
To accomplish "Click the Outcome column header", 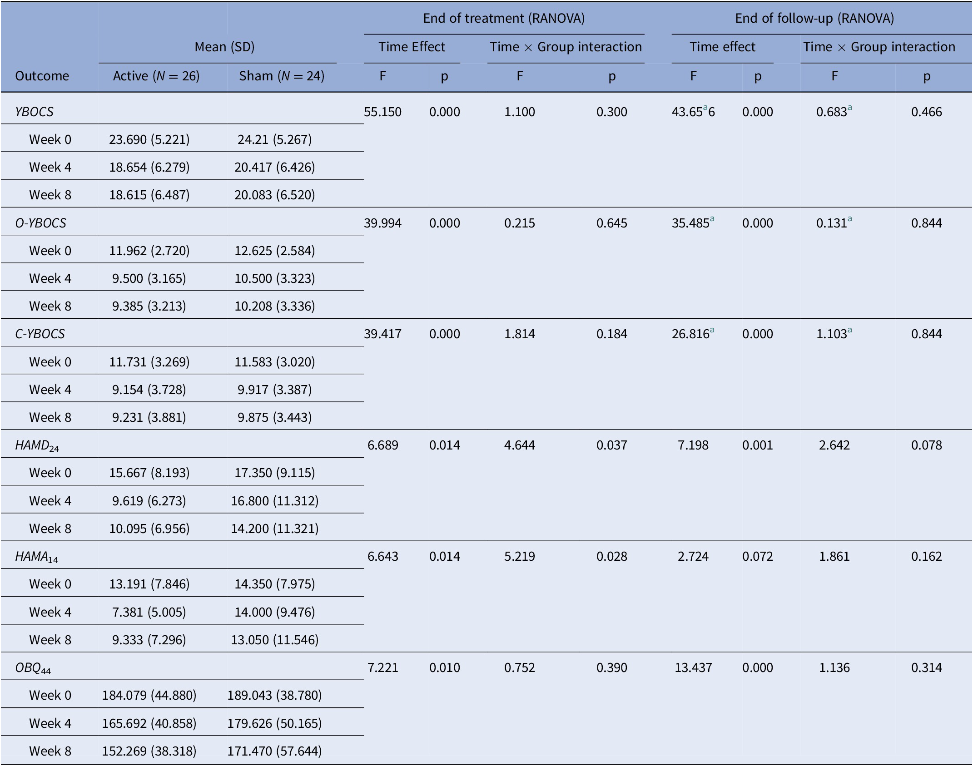I will pos(42,76).
